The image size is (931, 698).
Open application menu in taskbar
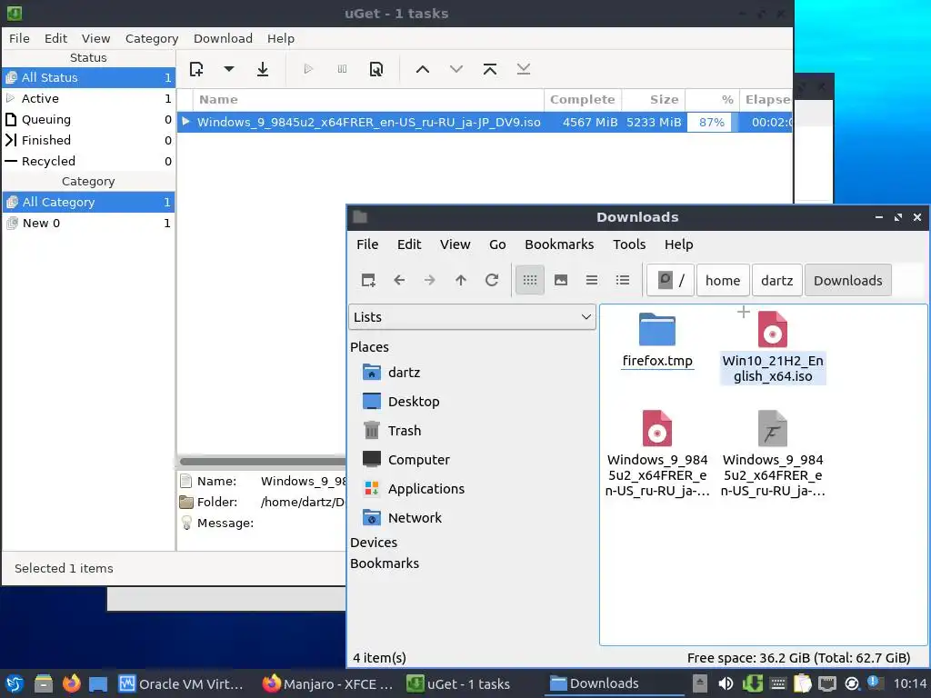pos(15,683)
